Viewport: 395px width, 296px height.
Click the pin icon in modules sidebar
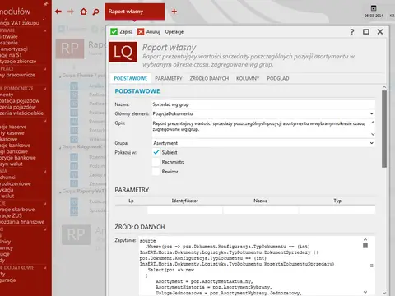[46, 4]
